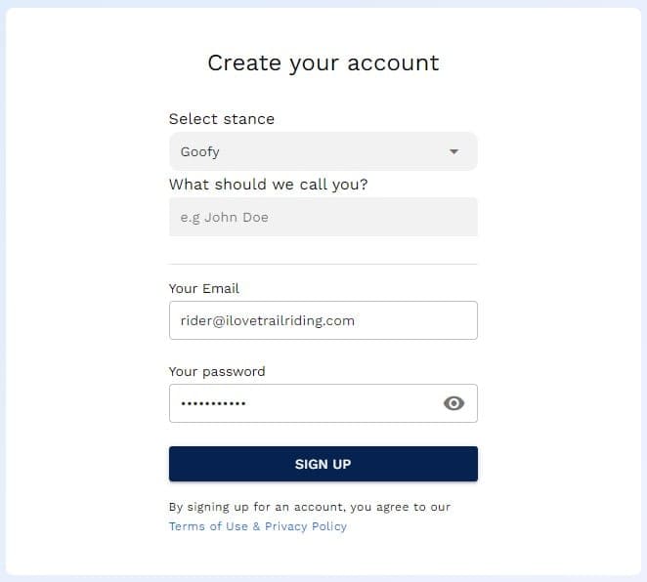Click the 'Privacy Policy' words in link
This screenshot has height=582, width=647.
point(306,526)
